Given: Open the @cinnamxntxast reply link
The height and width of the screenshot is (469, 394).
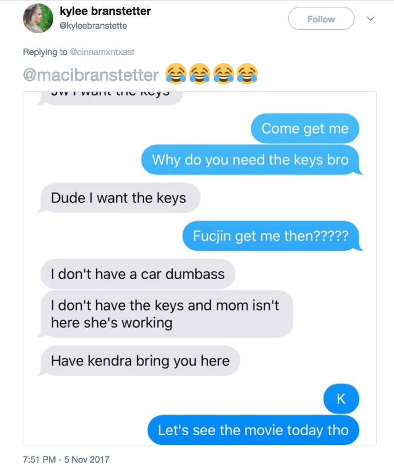Looking at the screenshot, I should click(x=102, y=52).
